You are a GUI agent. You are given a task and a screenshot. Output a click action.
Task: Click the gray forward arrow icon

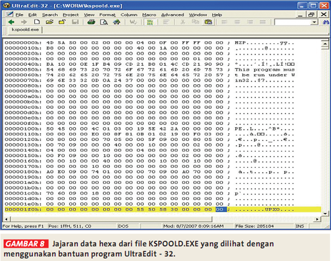click(24, 22)
